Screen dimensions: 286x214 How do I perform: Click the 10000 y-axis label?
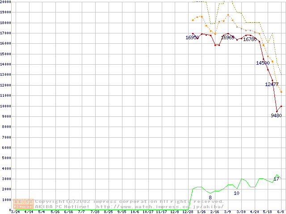5,106
